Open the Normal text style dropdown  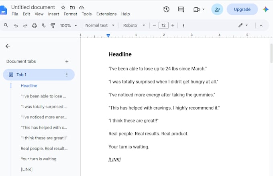click(100, 25)
